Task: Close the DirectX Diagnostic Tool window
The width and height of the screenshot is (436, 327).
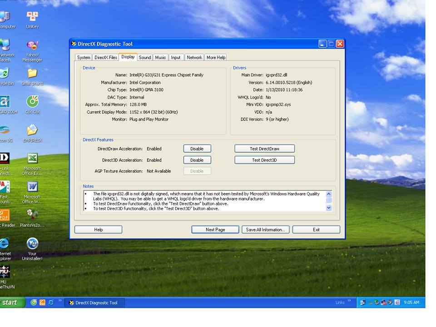Action: coord(340,44)
